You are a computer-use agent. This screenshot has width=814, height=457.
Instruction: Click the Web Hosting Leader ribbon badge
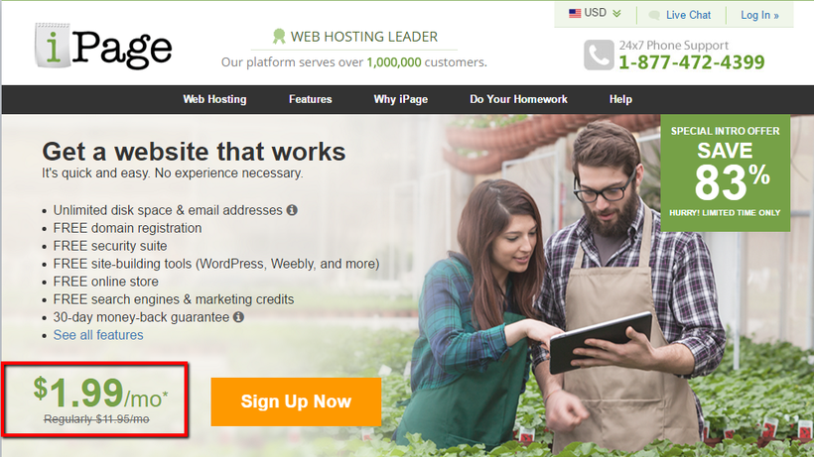coord(279,37)
